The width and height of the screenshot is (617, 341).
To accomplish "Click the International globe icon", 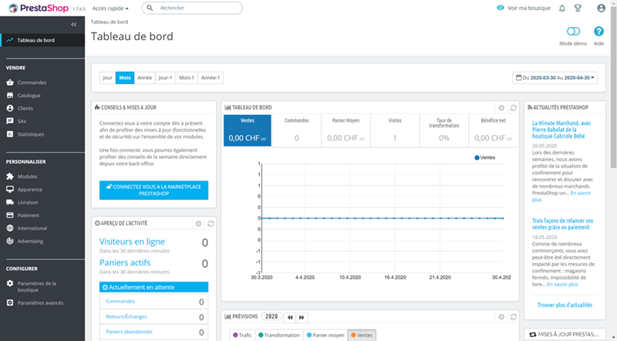I will coord(10,228).
